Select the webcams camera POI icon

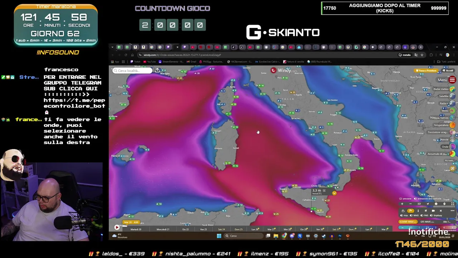[433, 211]
